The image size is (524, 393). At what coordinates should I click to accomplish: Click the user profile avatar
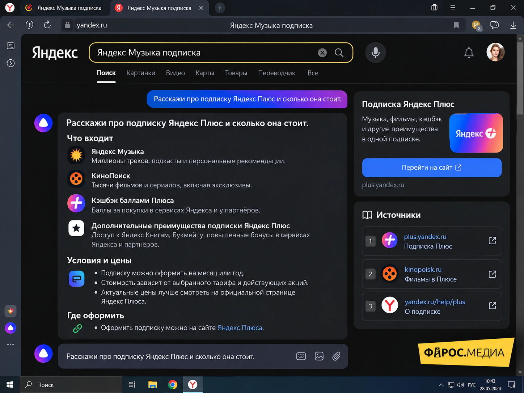(x=495, y=52)
